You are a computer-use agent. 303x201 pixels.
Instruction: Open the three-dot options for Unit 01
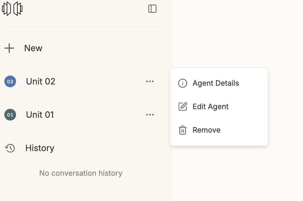[150, 115]
